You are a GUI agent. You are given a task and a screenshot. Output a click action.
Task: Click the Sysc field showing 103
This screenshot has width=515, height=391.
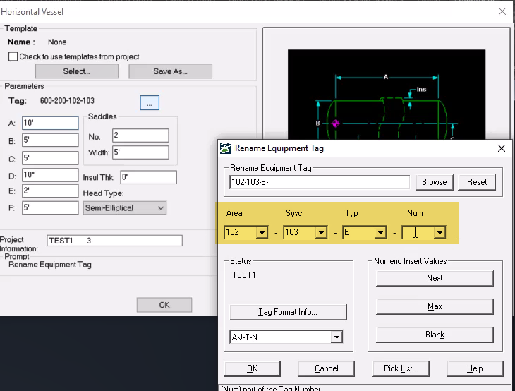[x=299, y=233]
